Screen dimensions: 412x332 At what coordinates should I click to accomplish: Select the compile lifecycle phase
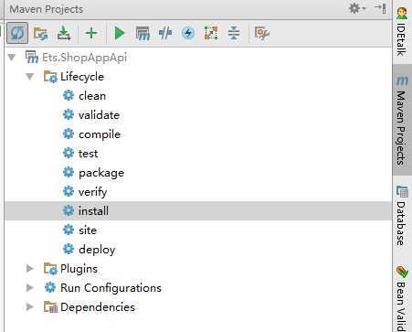tap(100, 134)
